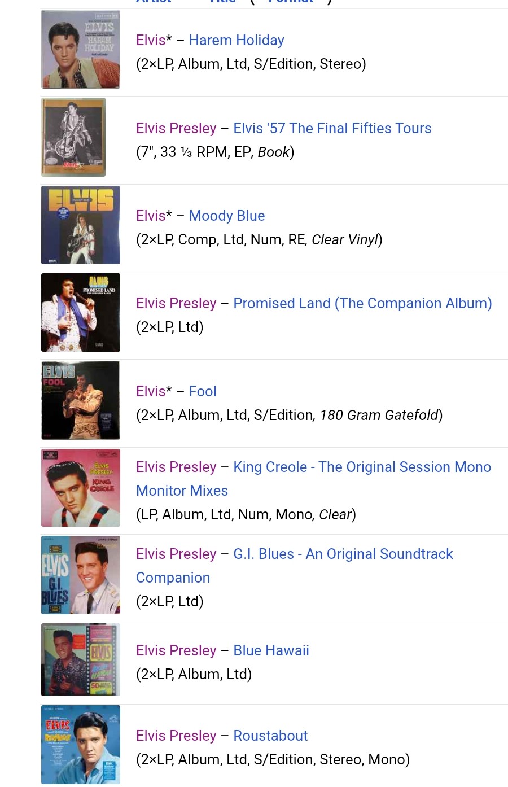
Task: Click the Blue Hawaii album cover thumbnail
Action: pos(80,659)
